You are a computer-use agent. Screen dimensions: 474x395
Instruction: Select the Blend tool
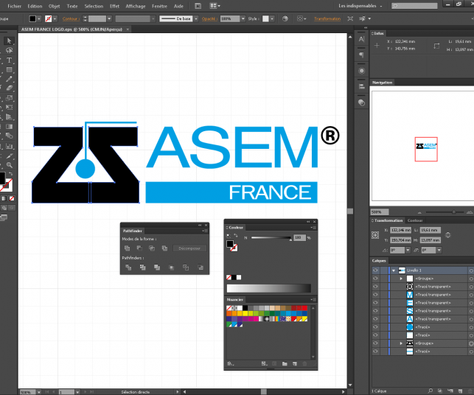[9, 136]
